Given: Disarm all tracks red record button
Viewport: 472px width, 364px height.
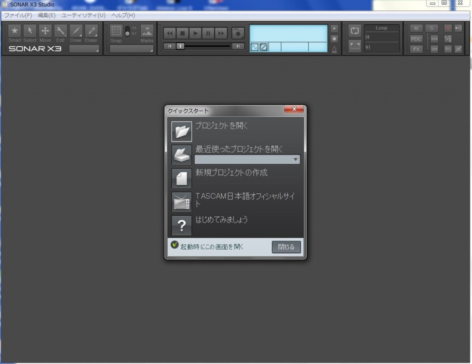Looking at the screenshot, I should [x=448, y=28].
